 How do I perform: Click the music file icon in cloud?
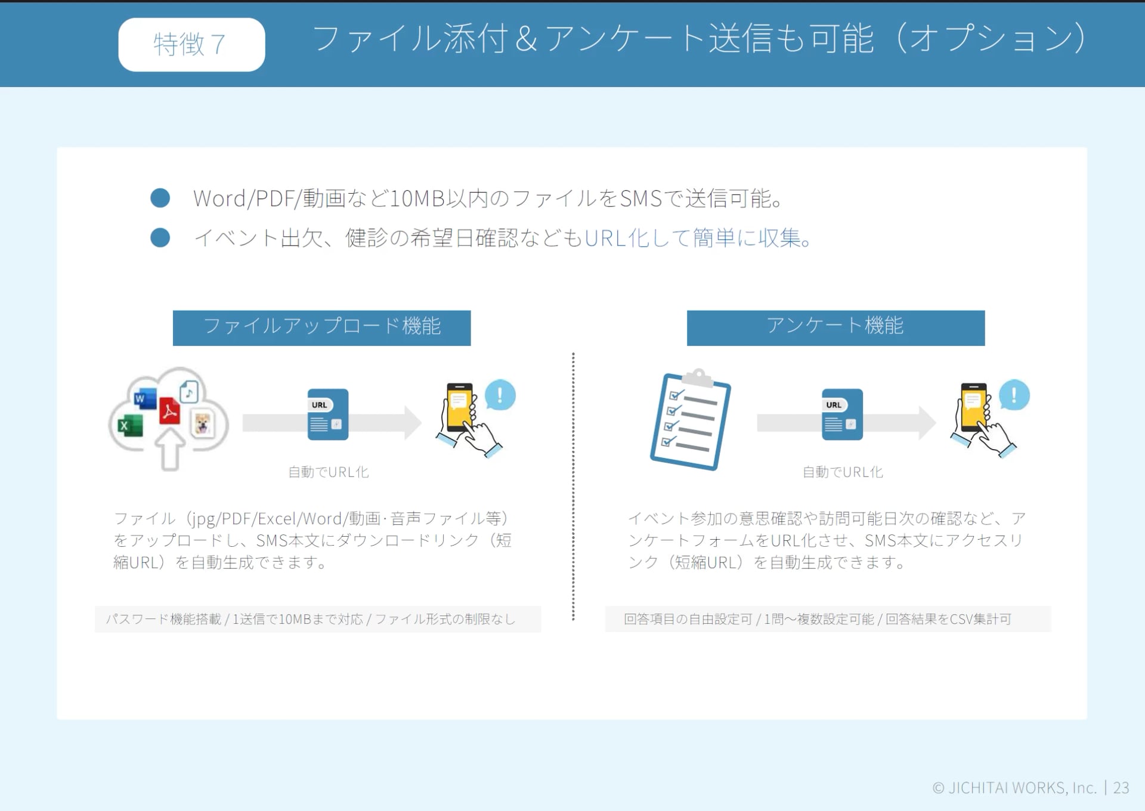189,392
